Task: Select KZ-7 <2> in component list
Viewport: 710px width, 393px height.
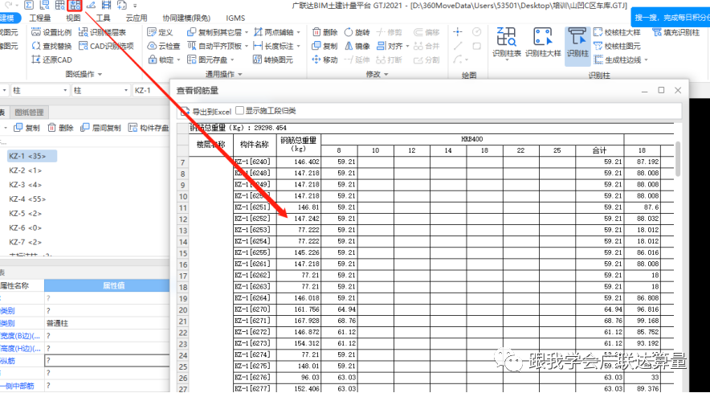Action: (x=26, y=242)
